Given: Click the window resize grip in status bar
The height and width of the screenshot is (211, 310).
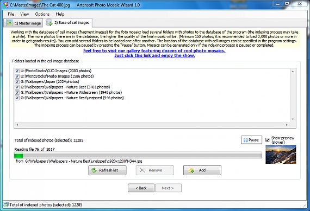Looking at the screenshot, I should pyautogui.click(x=305, y=205).
